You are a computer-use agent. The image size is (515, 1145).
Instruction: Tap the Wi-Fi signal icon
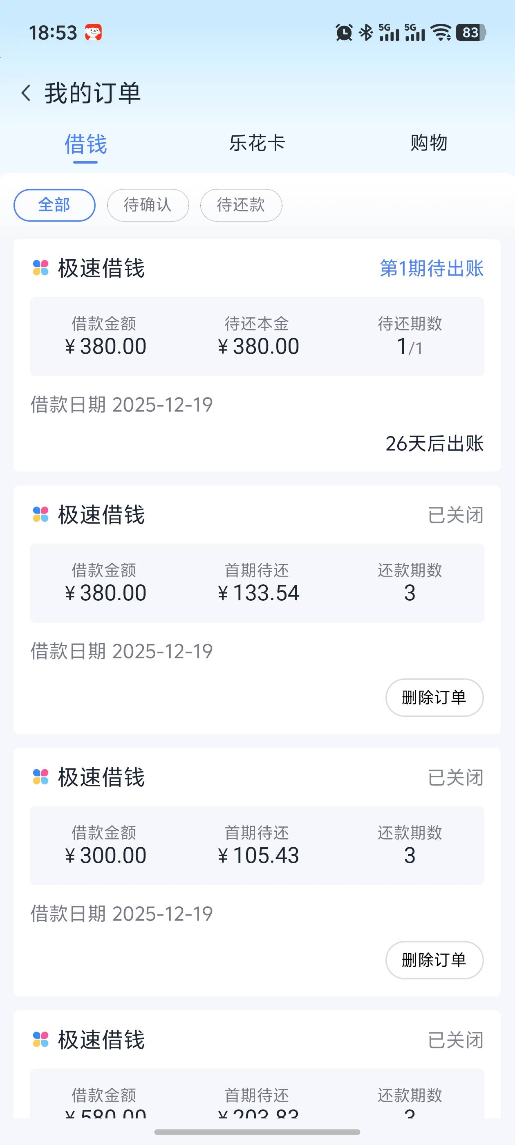(x=442, y=32)
